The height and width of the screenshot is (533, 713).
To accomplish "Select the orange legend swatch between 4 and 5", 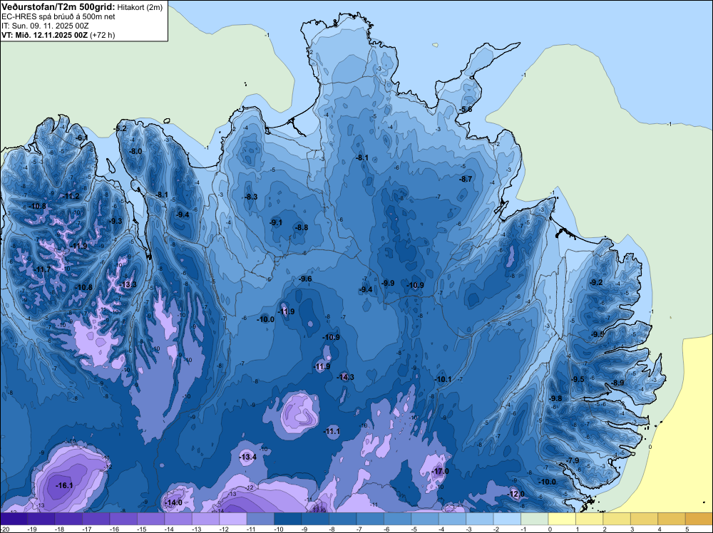I will (x=672, y=519).
